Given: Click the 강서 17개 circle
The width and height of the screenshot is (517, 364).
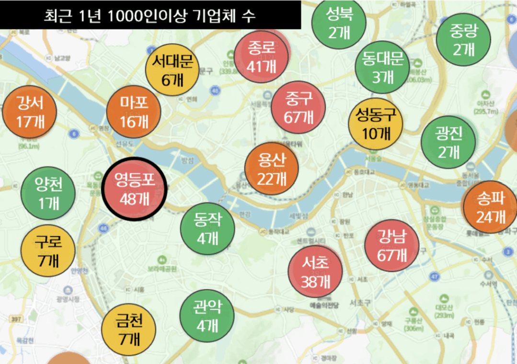Looking at the screenshot, I should coord(29,112).
